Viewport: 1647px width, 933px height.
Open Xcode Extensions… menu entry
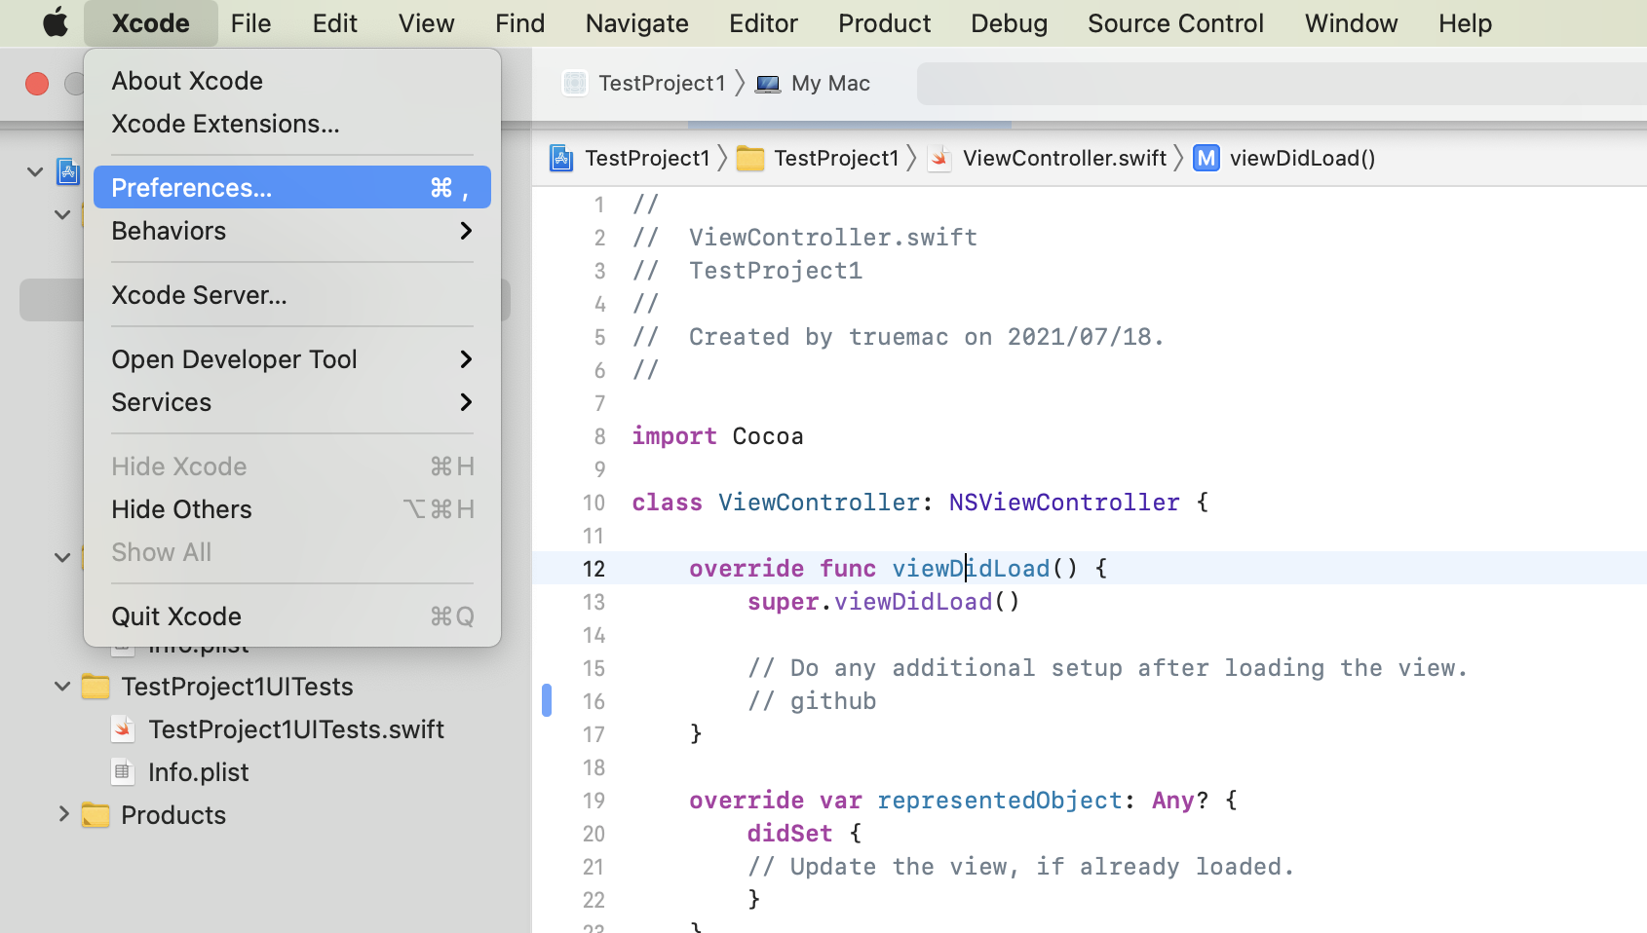click(292, 124)
